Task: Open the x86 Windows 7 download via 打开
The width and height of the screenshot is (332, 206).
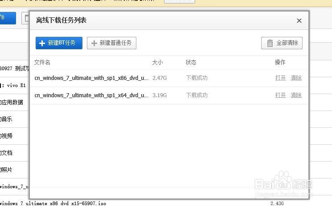Action: (281, 78)
